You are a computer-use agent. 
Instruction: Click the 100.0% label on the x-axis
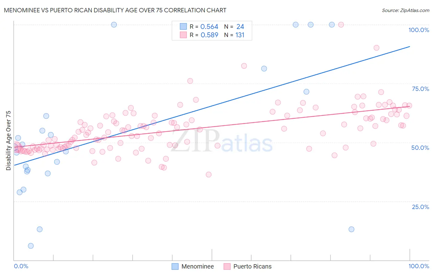click(x=419, y=266)
